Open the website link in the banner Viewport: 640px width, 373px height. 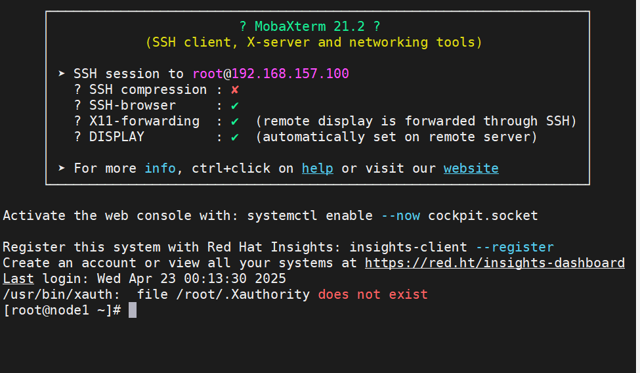[471, 168]
